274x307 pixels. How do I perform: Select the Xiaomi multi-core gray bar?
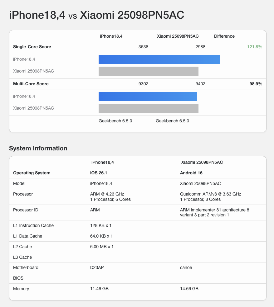pos(149,108)
